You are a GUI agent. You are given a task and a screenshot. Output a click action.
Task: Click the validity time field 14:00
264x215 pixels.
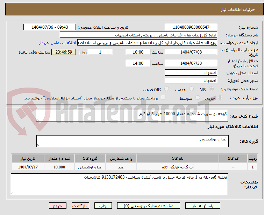tap(138, 63)
